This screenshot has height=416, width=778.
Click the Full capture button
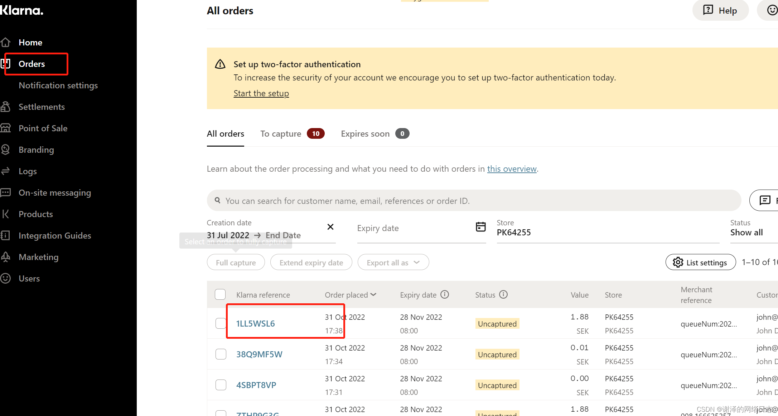point(236,263)
